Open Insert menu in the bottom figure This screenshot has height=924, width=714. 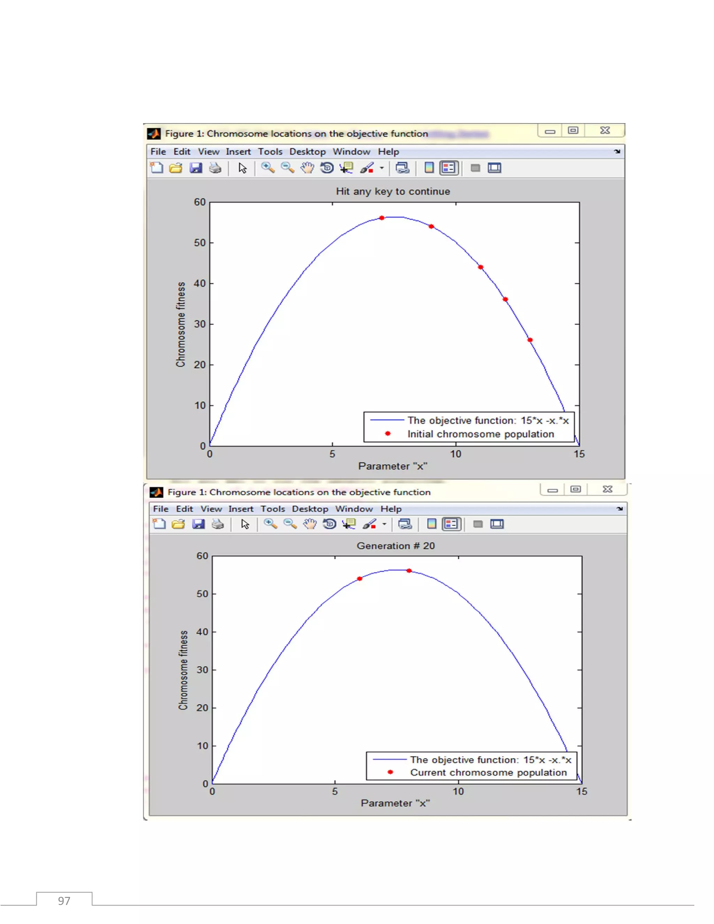click(241, 509)
